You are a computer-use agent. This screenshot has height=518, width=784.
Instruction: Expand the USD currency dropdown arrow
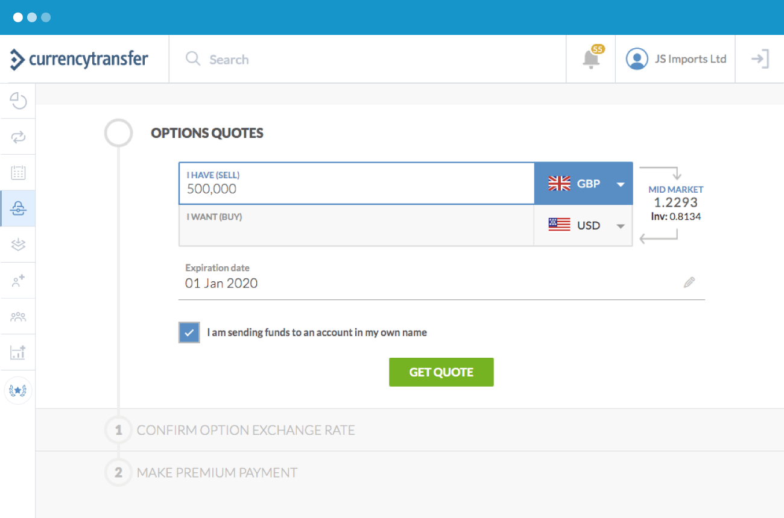tap(621, 226)
